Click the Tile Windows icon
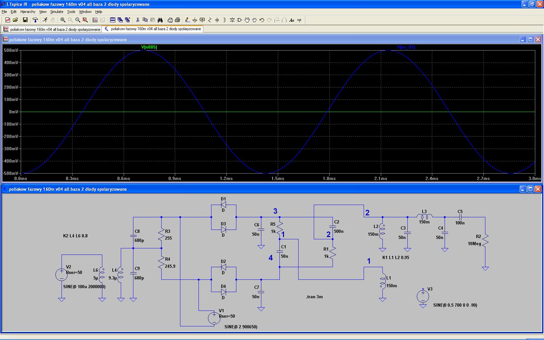 pos(113,20)
